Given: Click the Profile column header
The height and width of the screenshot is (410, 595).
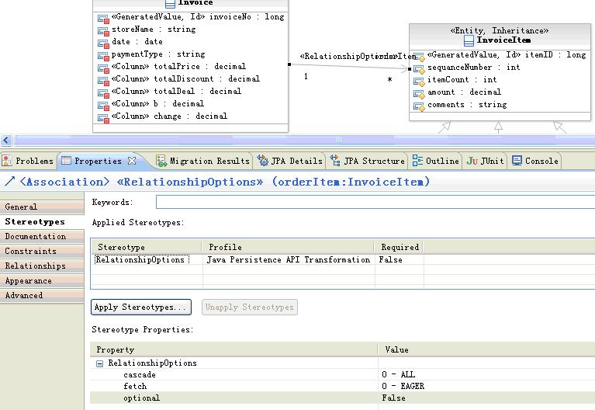Looking at the screenshot, I should (289, 248).
